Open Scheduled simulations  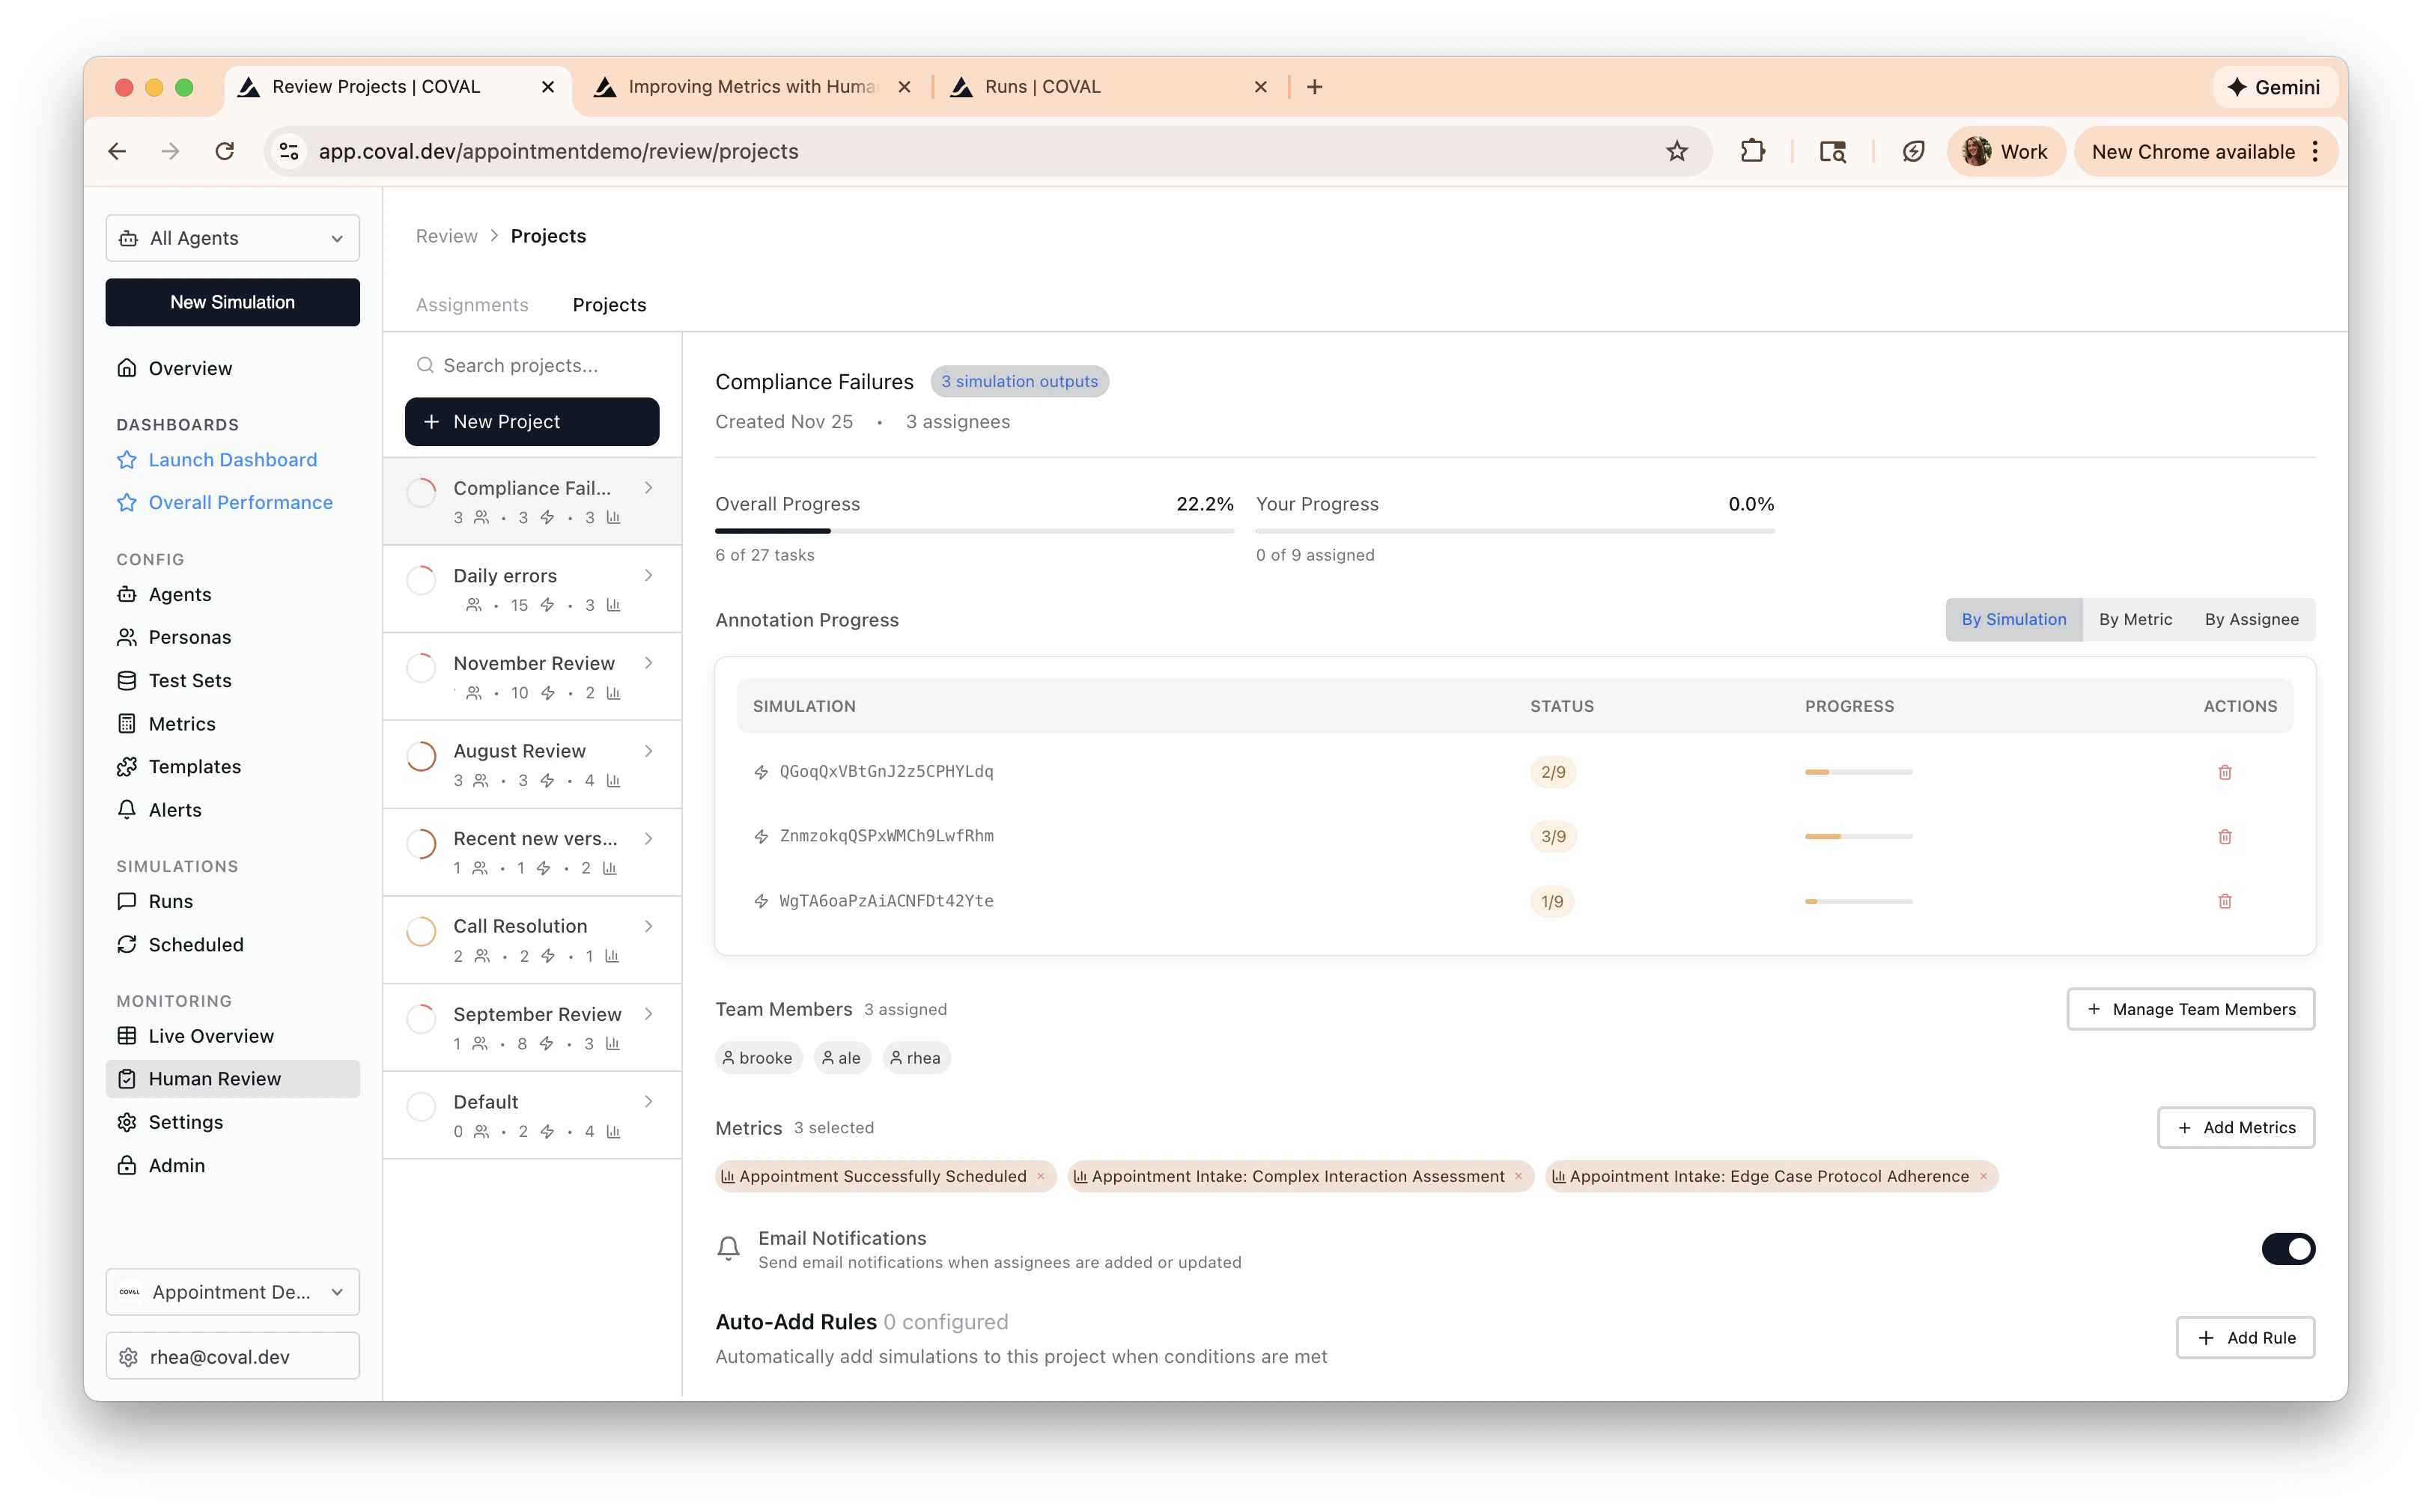[x=196, y=944]
